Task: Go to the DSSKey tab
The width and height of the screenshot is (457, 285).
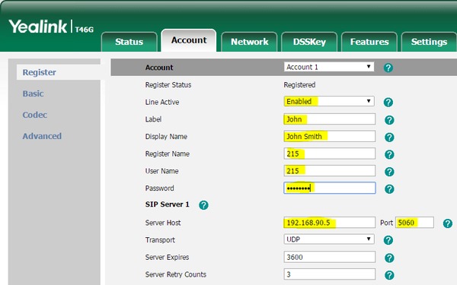Action: pyautogui.click(x=309, y=42)
